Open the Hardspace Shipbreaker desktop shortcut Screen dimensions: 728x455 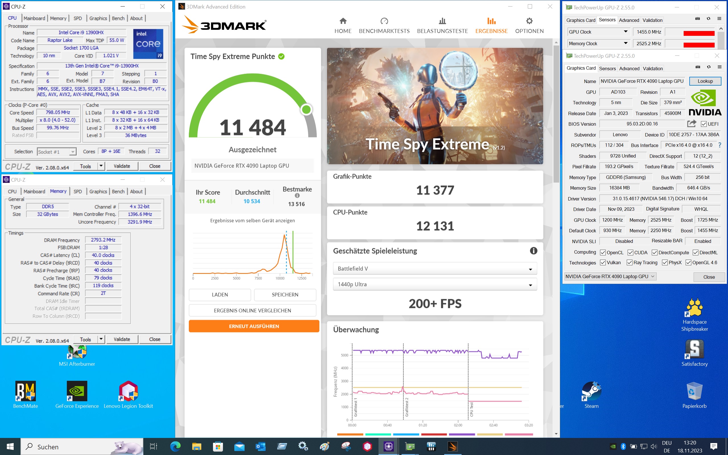pyautogui.click(x=694, y=315)
